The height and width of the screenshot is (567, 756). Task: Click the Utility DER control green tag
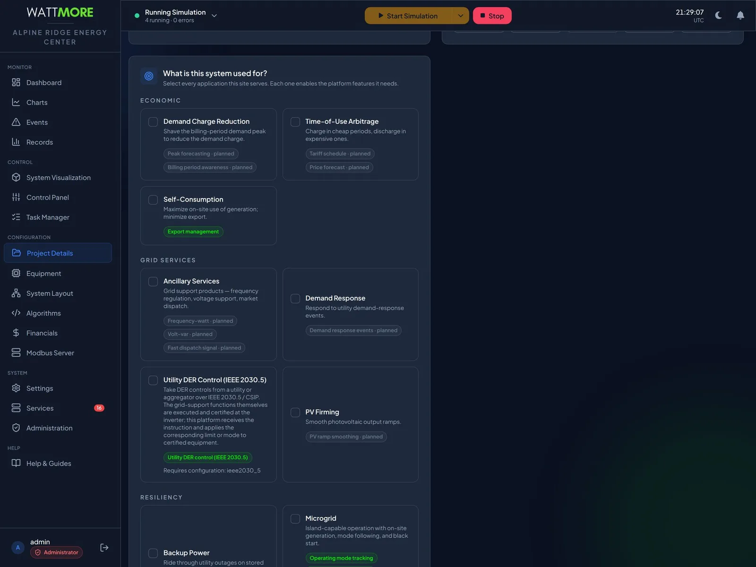coord(208,457)
